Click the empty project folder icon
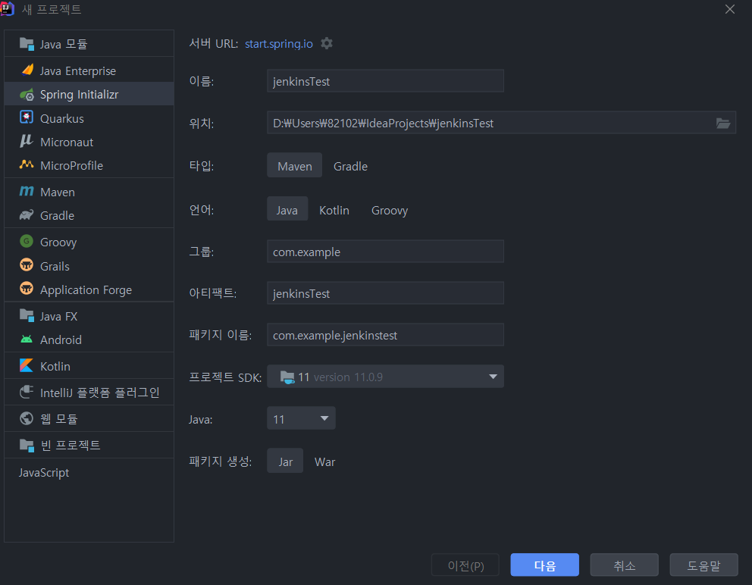 point(27,445)
